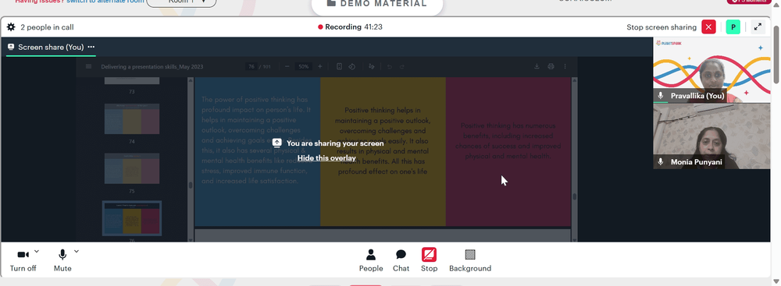
Task: Select the PDF draw annotation tool
Action: coord(372,66)
